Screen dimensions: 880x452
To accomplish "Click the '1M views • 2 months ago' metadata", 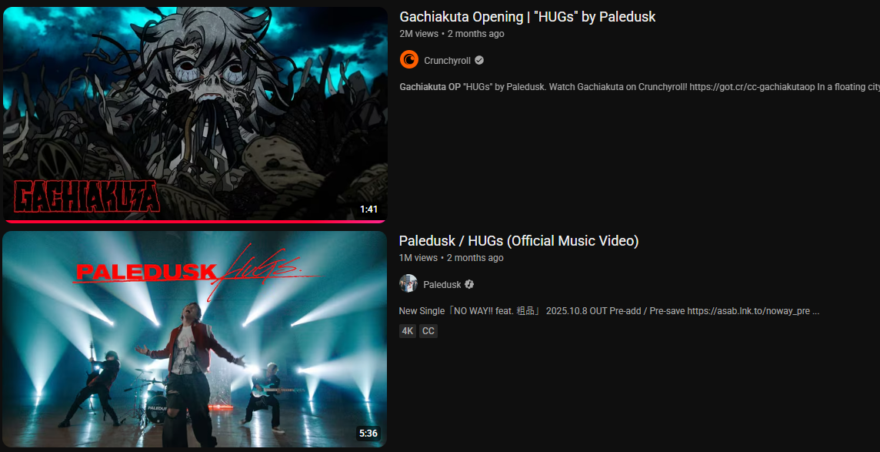I will coord(451,258).
